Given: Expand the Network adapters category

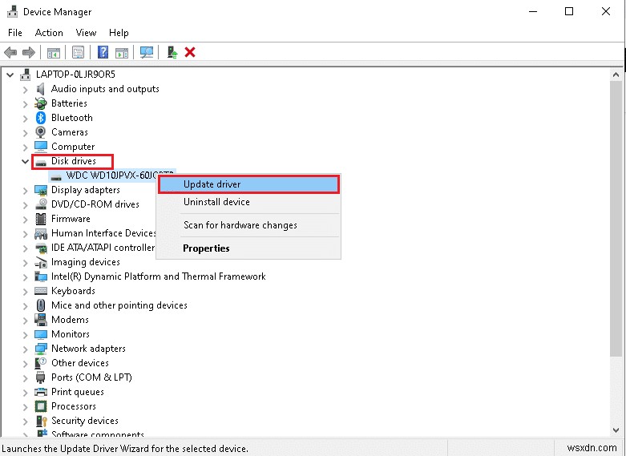Looking at the screenshot, I should 25,349.
